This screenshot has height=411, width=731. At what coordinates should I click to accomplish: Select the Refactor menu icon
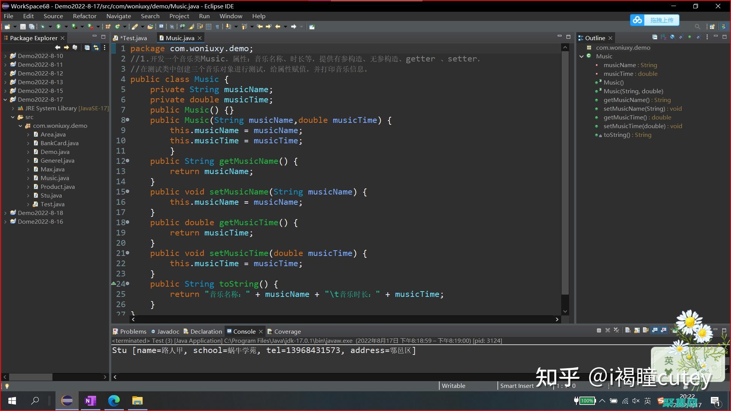[83, 16]
